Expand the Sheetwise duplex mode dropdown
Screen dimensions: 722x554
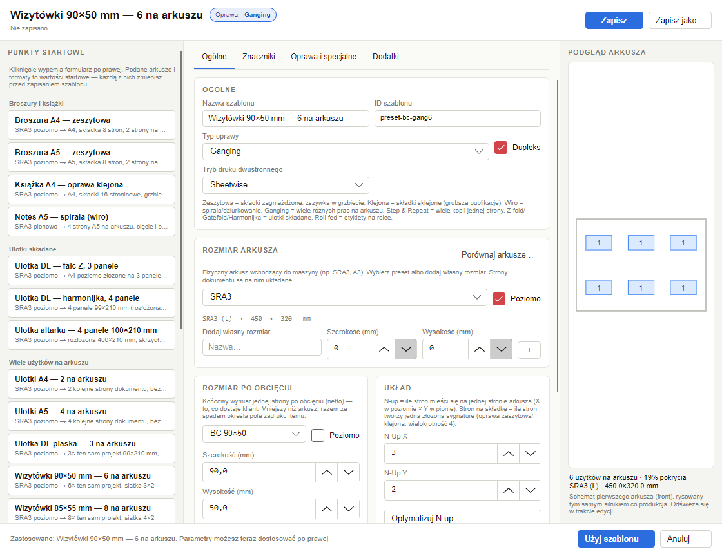pyautogui.click(x=286, y=185)
